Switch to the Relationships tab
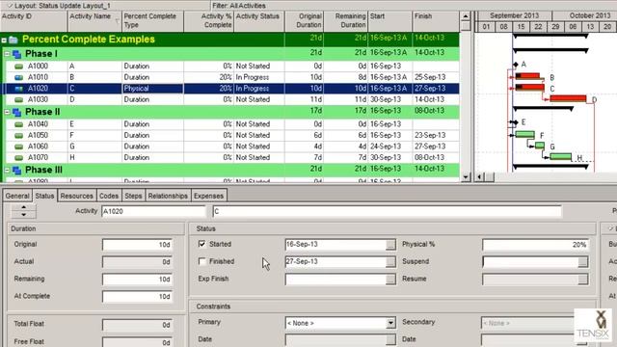Viewport: 617px width, 347px height. click(x=168, y=196)
